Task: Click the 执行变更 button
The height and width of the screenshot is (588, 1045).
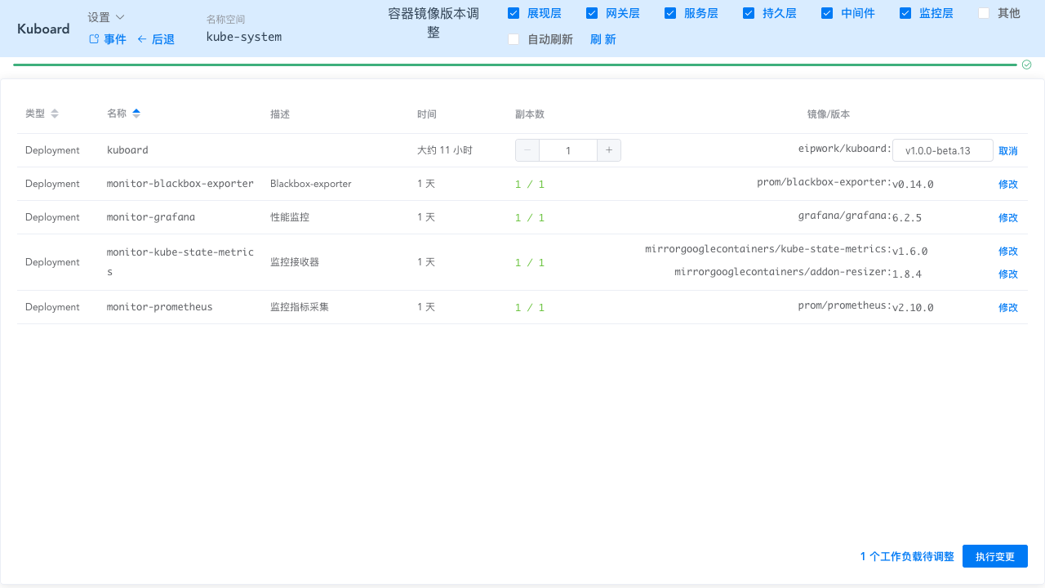Action: click(995, 556)
